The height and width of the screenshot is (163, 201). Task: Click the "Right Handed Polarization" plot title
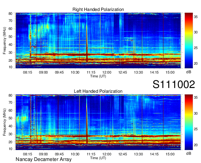[98, 9]
